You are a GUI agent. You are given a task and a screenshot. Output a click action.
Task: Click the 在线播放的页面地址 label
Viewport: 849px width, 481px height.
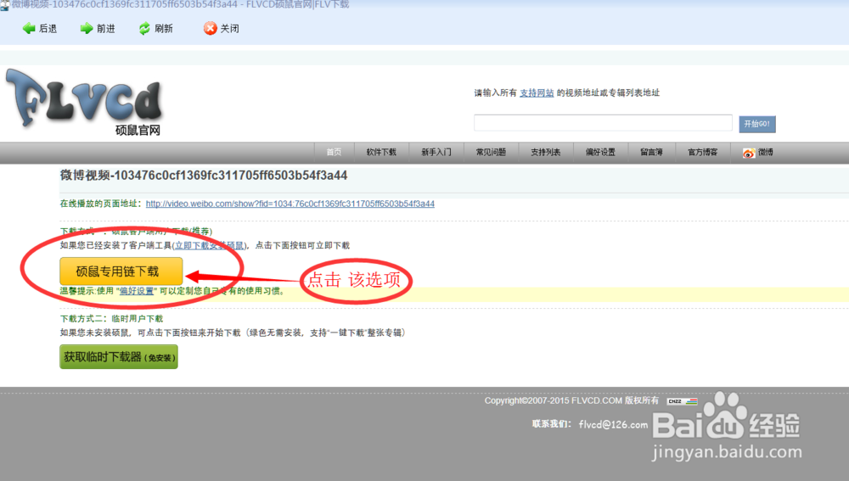coord(101,204)
